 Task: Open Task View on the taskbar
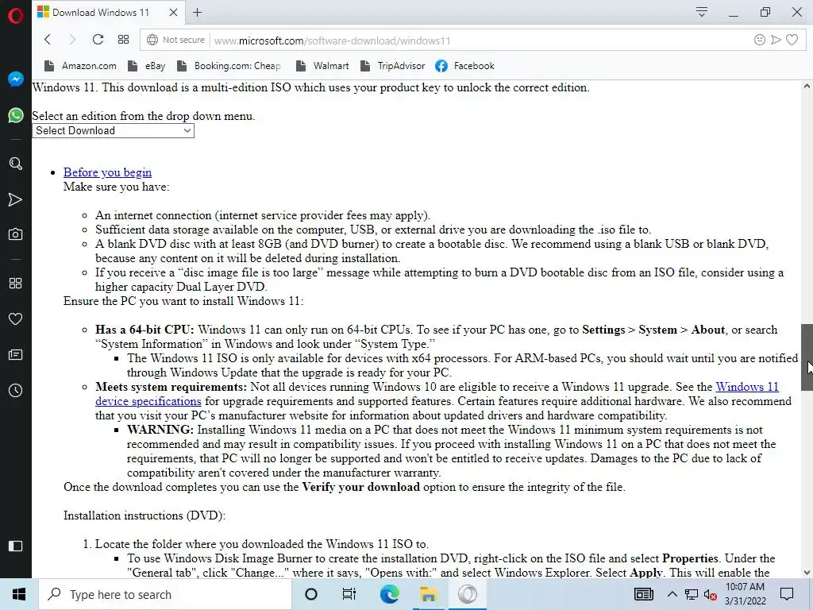[349, 594]
